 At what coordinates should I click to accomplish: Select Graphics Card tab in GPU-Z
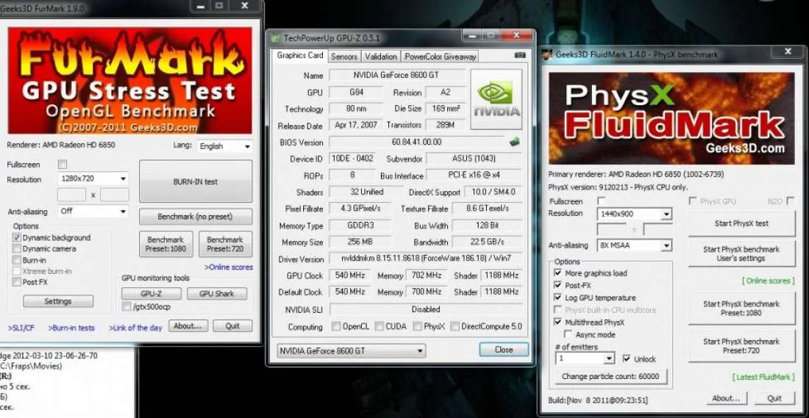[300, 55]
